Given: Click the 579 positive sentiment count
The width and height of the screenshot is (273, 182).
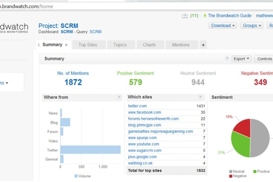Looking at the screenshot, I should (136, 82).
